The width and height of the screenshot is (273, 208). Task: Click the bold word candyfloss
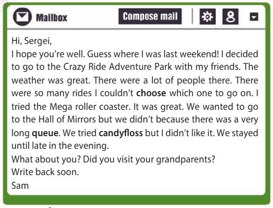tap(121, 133)
